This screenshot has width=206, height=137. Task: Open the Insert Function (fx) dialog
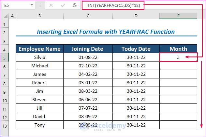coord(74,5)
